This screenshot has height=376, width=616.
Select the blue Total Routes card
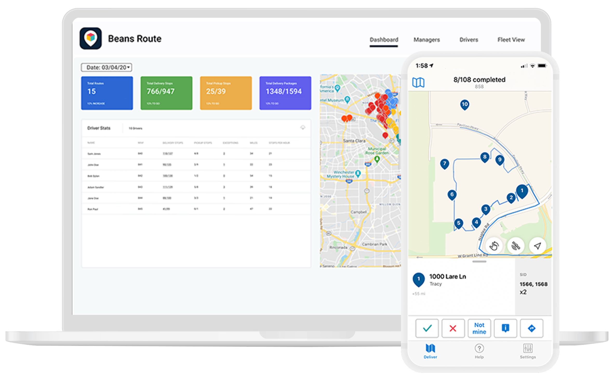[x=107, y=93]
